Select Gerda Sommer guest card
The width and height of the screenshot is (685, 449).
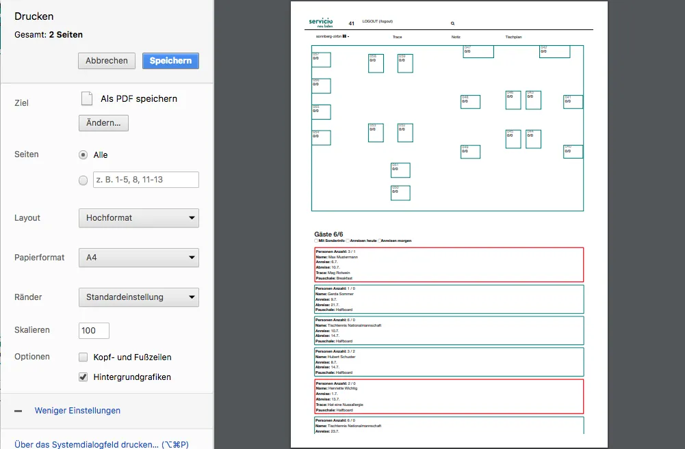pyautogui.click(x=449, y=299)
